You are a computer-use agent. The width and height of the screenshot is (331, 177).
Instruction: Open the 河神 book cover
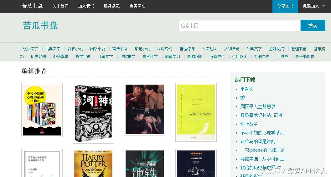click(x=93, y=113)
